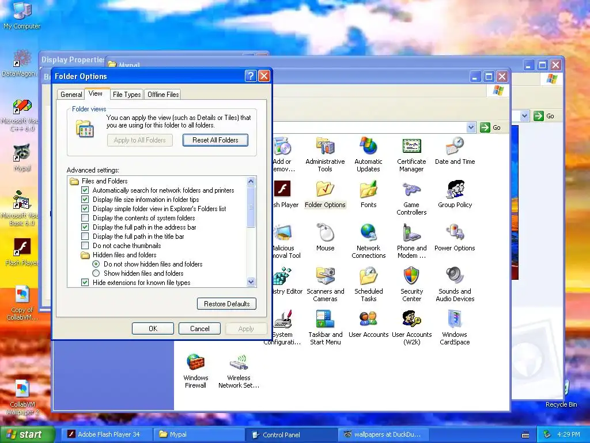Select Recycle Bin desktop icon

[x=561, y=393]
